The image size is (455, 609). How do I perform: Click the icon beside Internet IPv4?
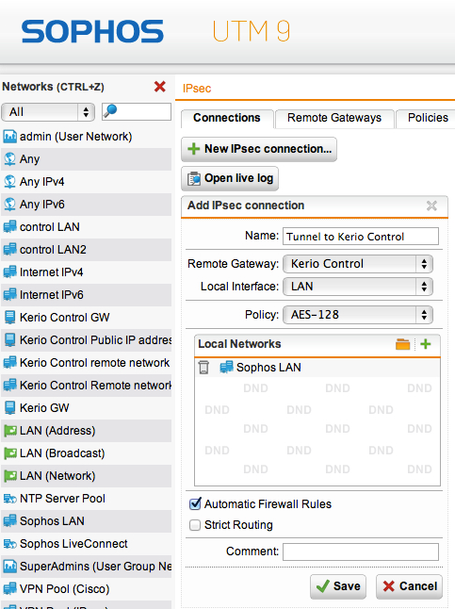9,272
